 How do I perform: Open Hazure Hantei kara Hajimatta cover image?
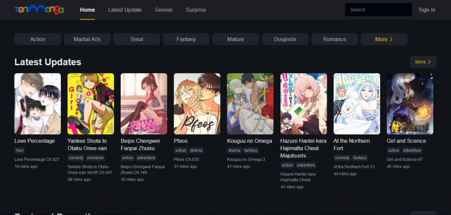pyautogui.click(x=304, y=104)
